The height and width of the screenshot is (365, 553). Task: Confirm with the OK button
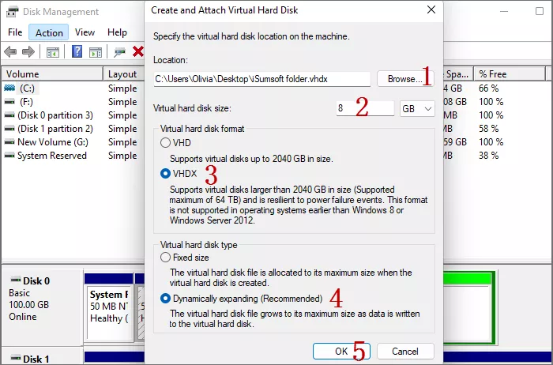click(x=341, y=352)
